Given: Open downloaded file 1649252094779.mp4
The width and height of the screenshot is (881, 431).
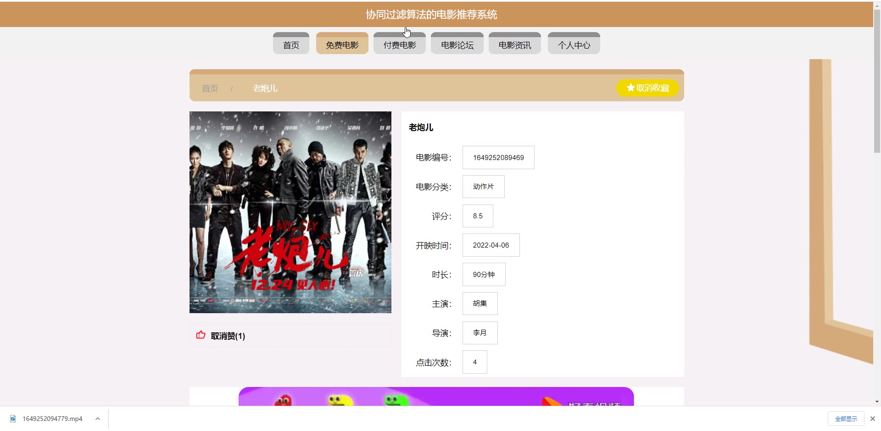Looking at the screenshot, I should tap(52, 419).
